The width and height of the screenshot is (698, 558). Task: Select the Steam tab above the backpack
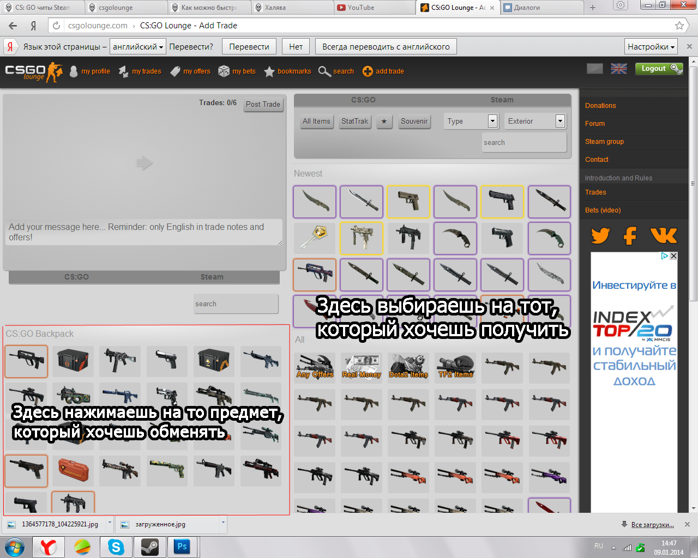[x=212, y=277]
